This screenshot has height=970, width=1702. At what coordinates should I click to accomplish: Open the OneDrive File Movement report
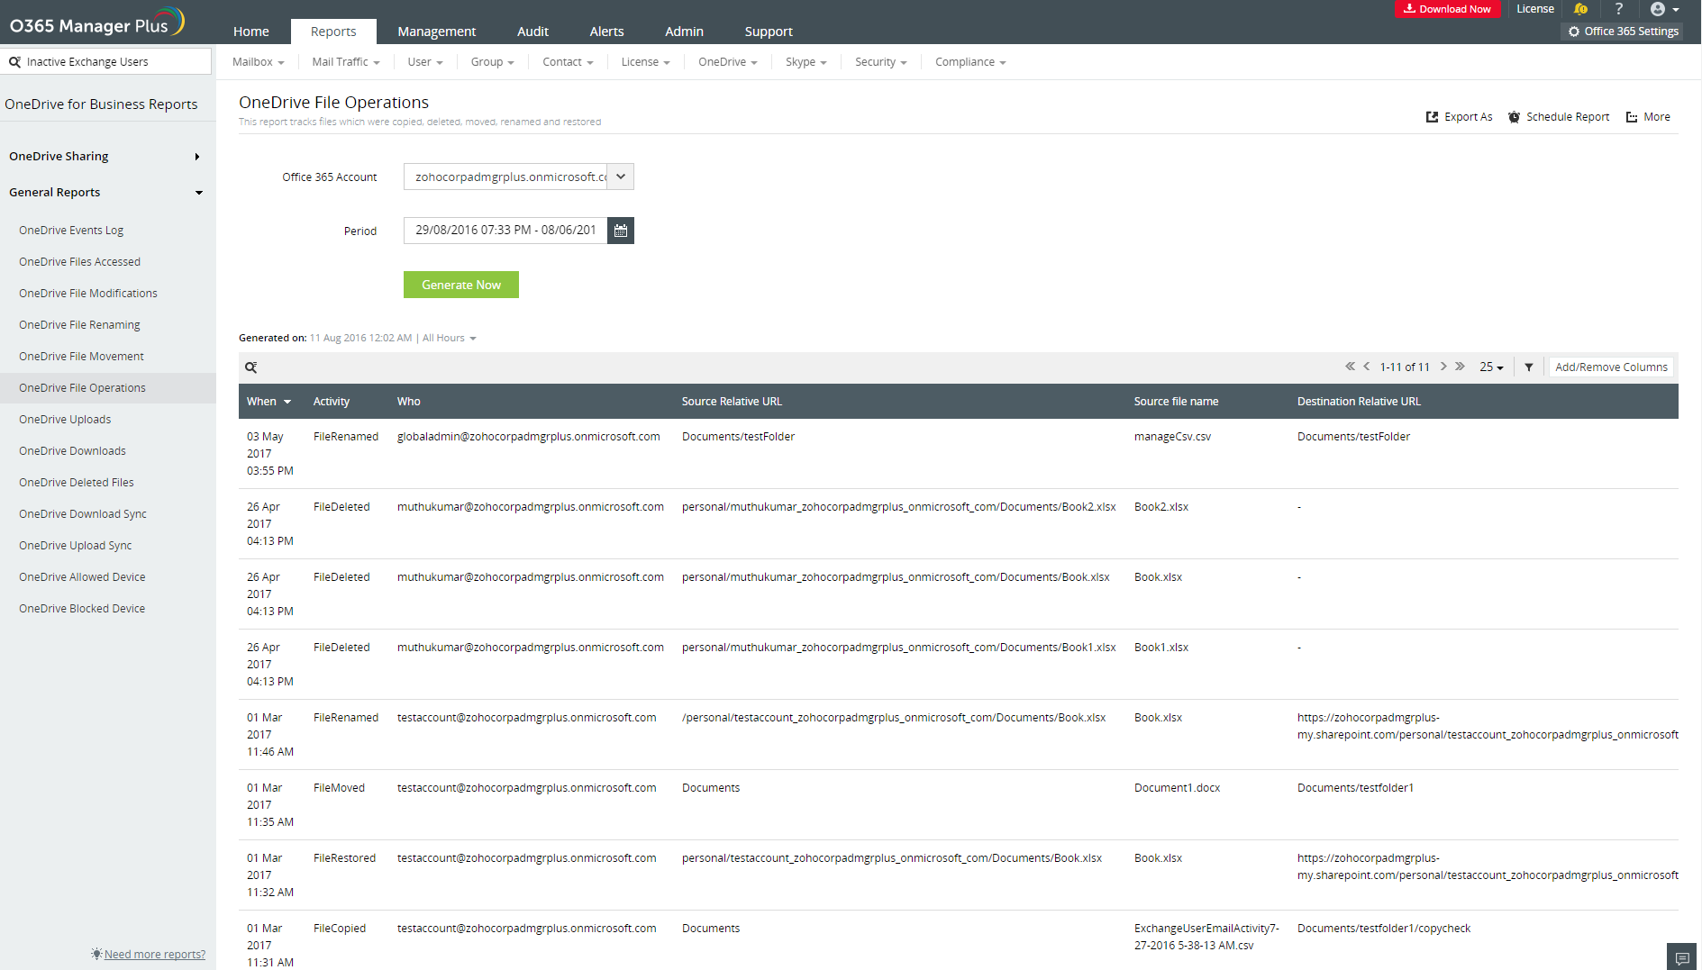click(x=81, y=357)
